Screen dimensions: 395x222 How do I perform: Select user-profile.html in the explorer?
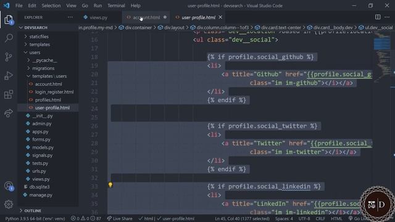click(x=48, y=108)
